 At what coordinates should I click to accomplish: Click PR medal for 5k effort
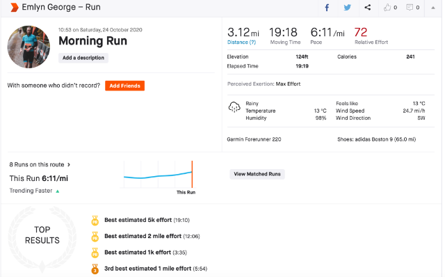tap(95, 221)
